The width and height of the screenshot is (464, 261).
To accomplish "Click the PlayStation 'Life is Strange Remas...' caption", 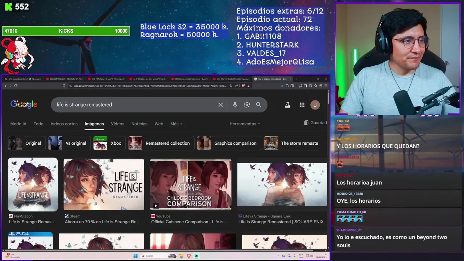I will click(32, 222).
